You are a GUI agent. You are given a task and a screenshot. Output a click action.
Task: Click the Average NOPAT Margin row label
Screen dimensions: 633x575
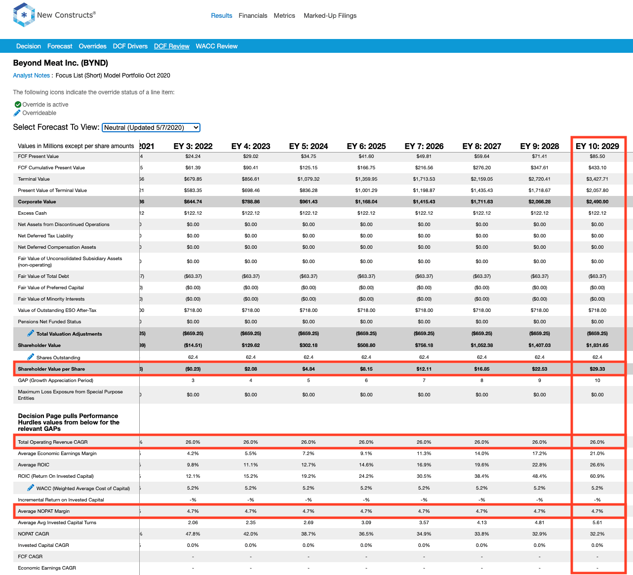[44, 511]
